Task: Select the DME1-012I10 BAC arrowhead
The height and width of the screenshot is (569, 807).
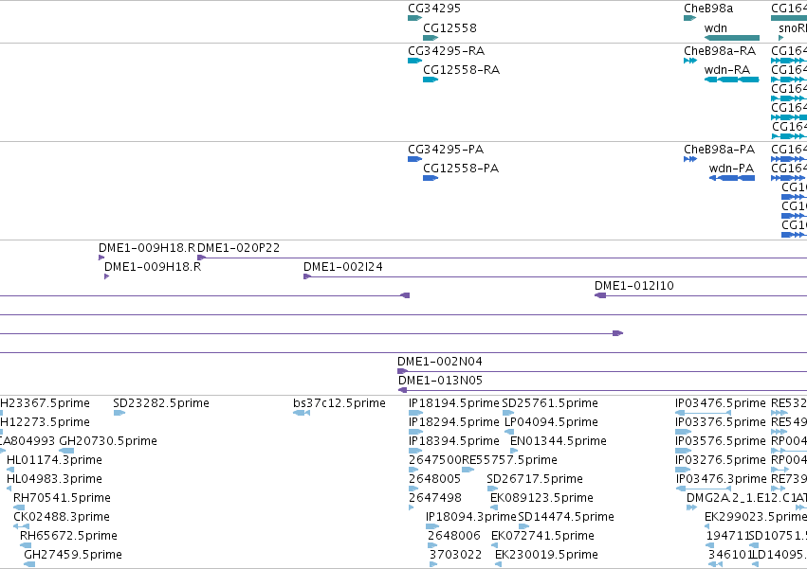Action: pos(600,295)
